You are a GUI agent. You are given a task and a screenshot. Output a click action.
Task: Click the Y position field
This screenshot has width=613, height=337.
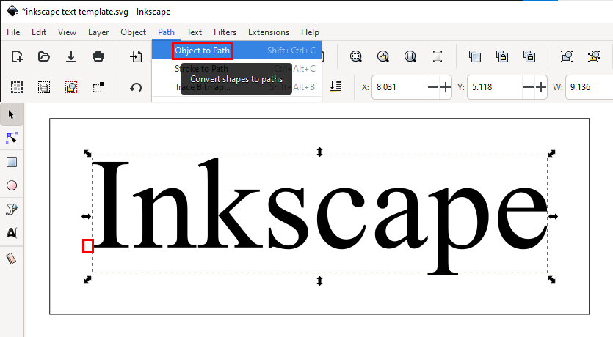(x=495, y=87)
